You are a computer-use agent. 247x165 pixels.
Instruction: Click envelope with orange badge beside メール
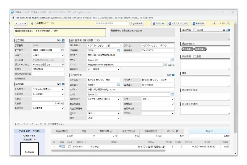pos(173,65)
